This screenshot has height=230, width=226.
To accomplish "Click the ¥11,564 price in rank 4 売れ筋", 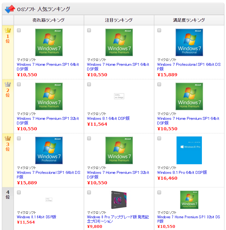I will (26, 222).
